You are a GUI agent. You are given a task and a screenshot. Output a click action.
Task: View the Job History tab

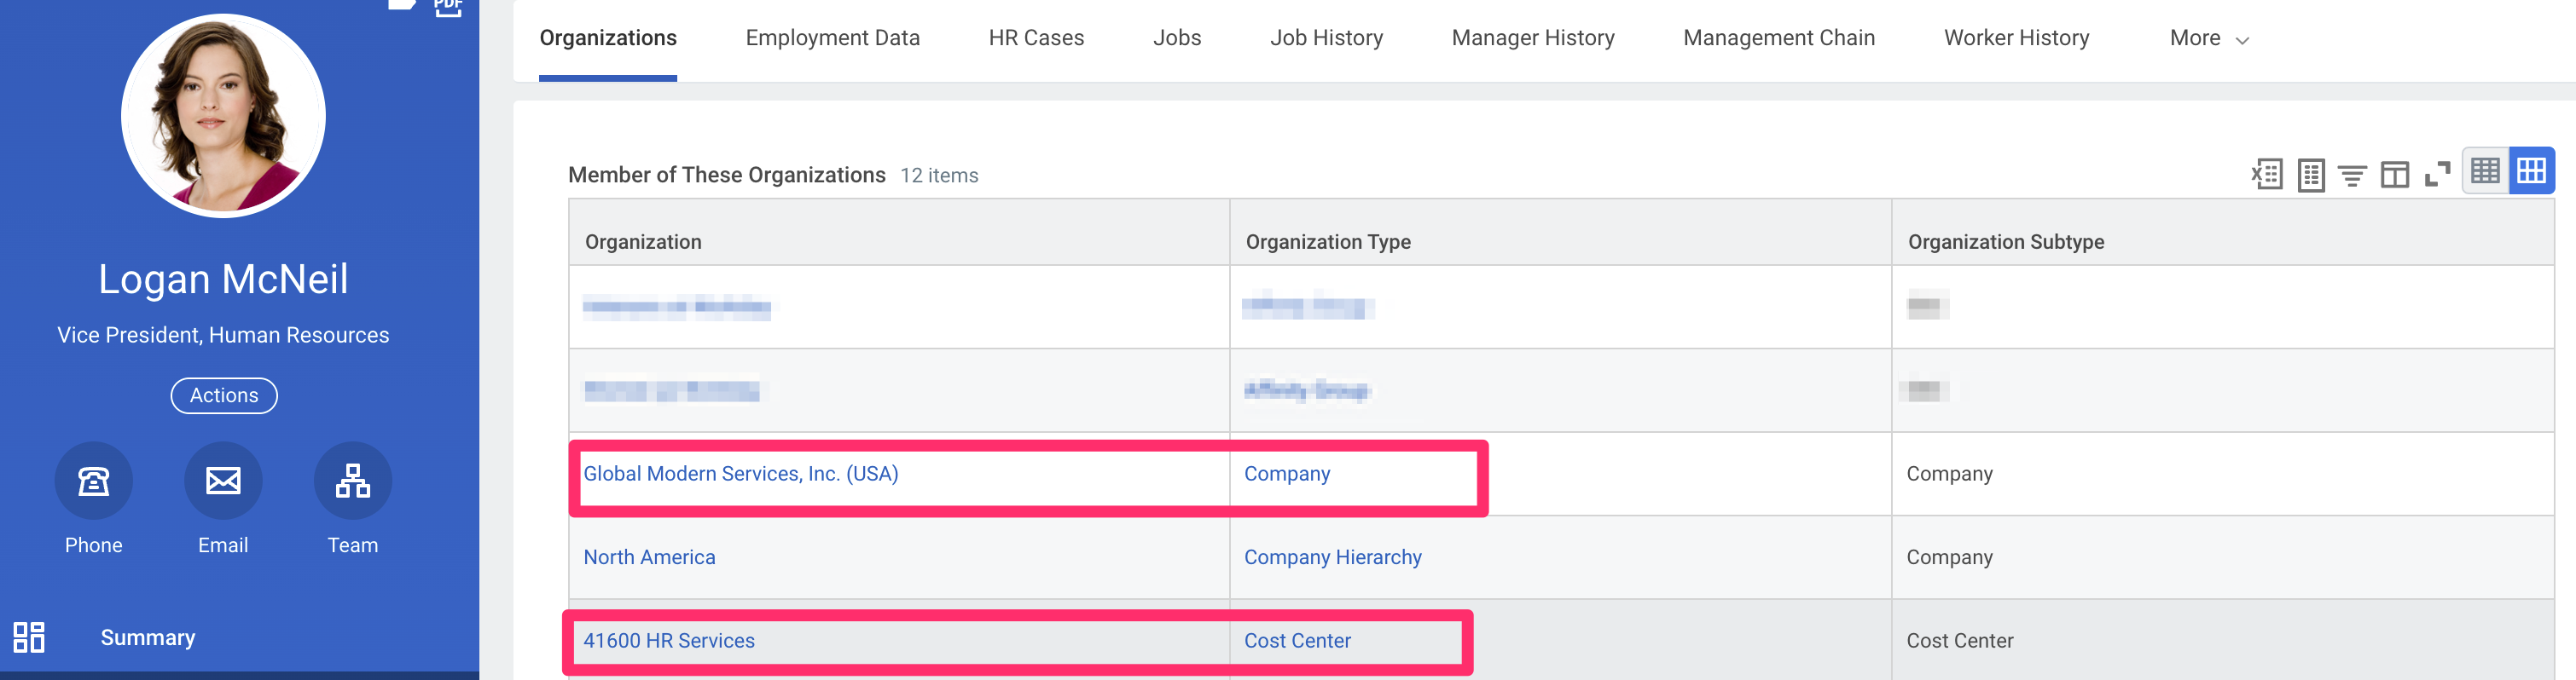[x=1327, y=38]
